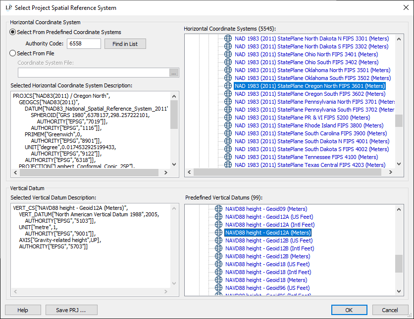414x319 pixels.
Task: Click Save PRJ ... button
Action: click(x=71, y=310)
